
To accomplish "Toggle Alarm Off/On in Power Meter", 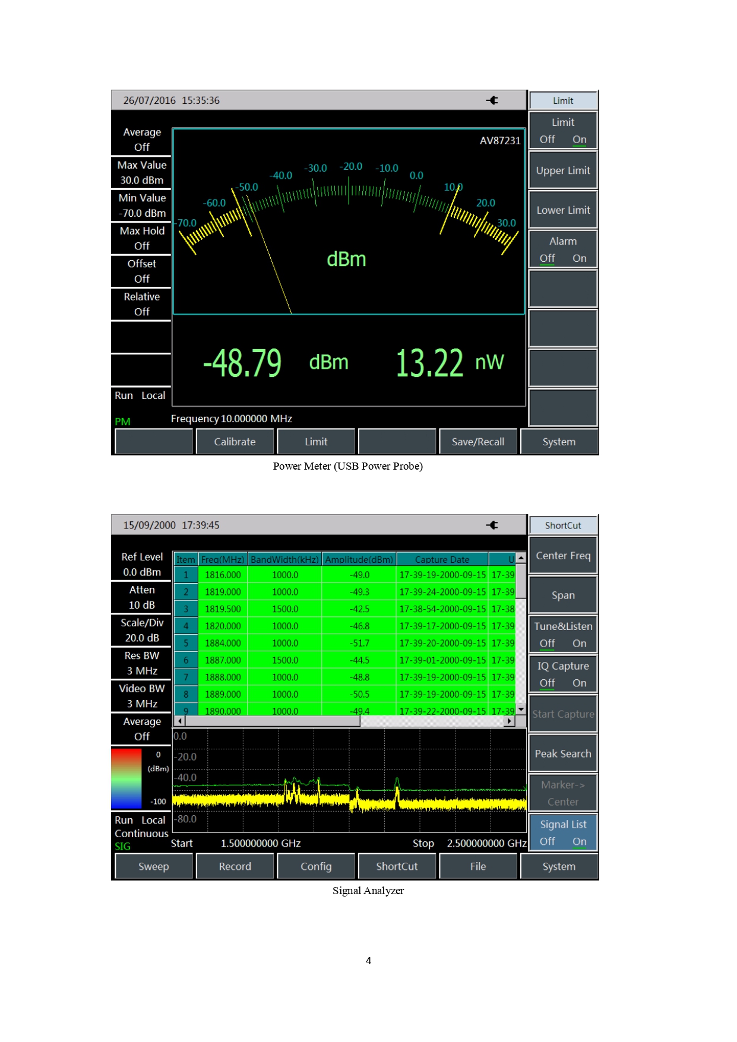I will [x=563, y=249].
